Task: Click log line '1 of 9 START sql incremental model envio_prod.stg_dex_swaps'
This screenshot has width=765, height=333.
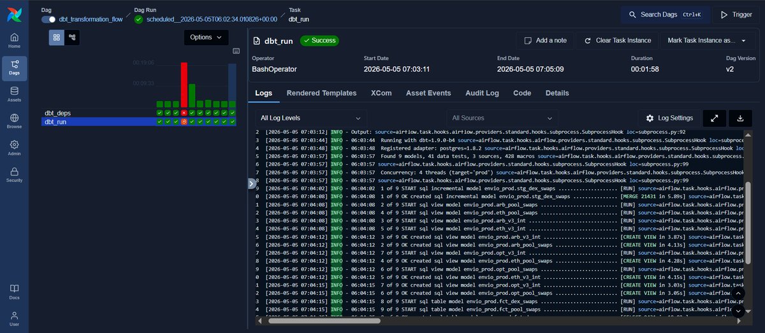Action: click(x=500, y=188)
